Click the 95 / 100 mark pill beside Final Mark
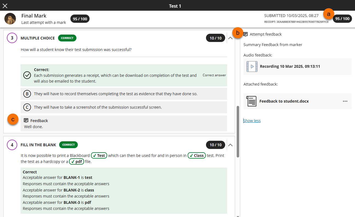The width and height of the screenshot is (355, 217). [x=80, y=19]
